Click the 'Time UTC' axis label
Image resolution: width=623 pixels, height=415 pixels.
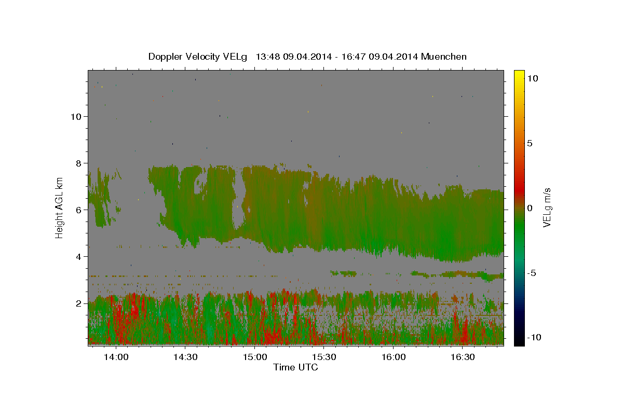pos(295,367)
